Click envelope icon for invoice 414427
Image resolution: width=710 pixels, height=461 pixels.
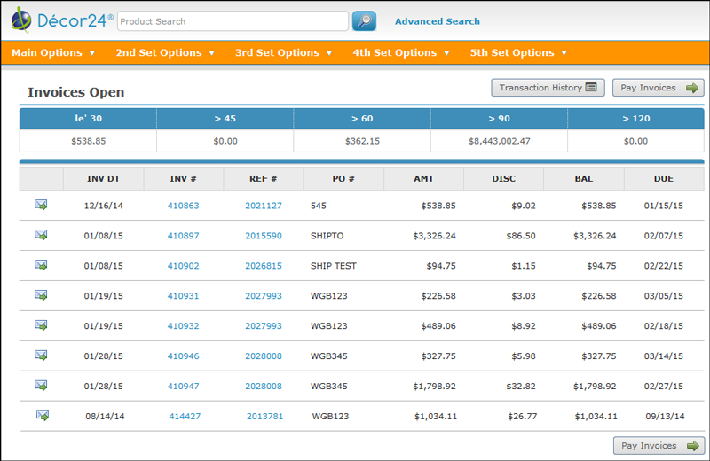coord(43,415)
